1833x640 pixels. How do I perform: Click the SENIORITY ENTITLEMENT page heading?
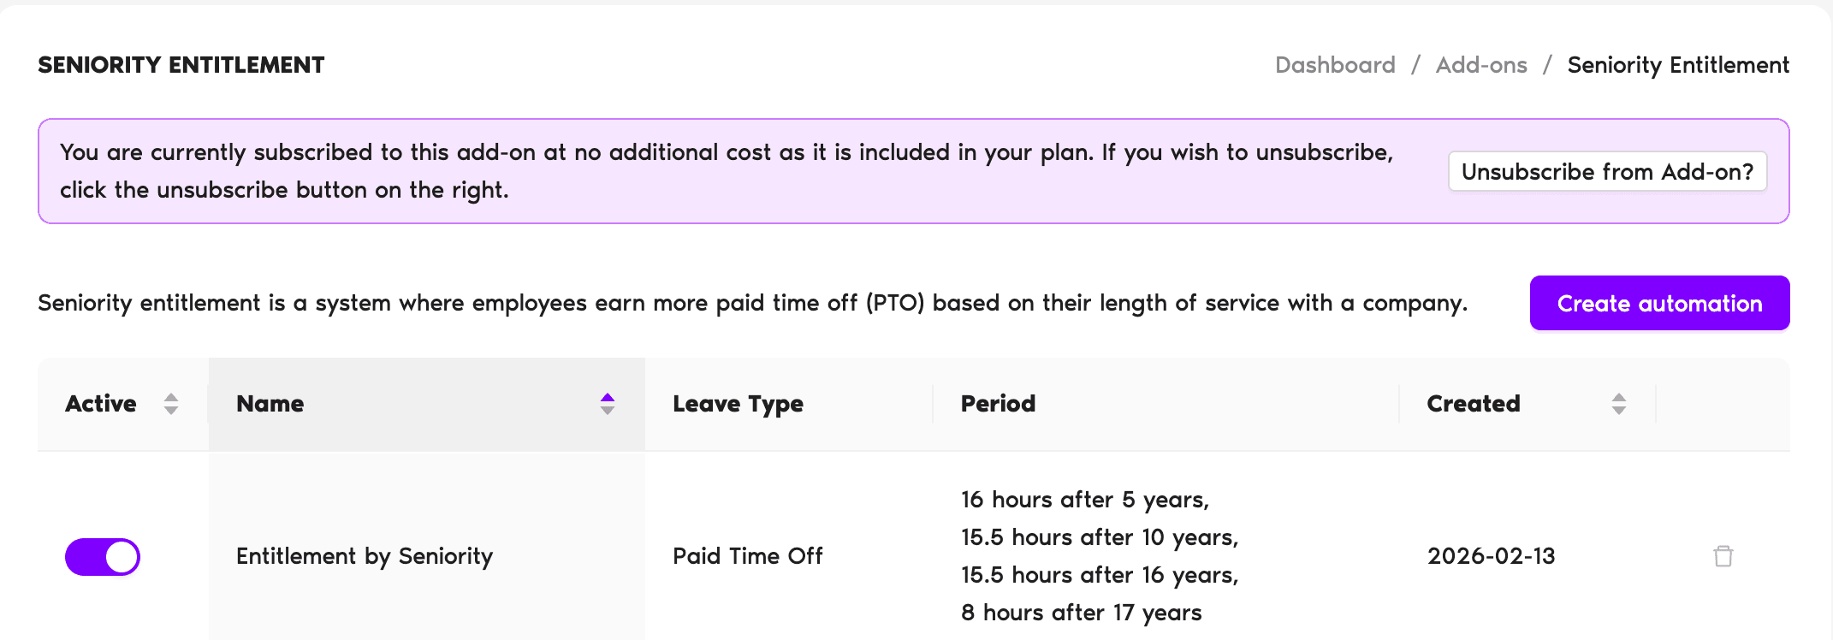point(181,65)
